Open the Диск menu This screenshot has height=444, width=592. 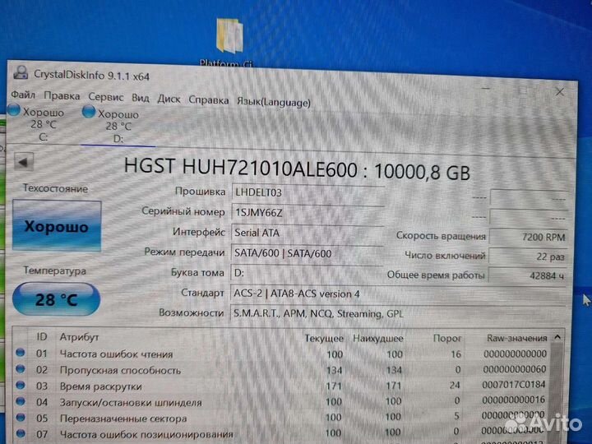pos(169,99)
